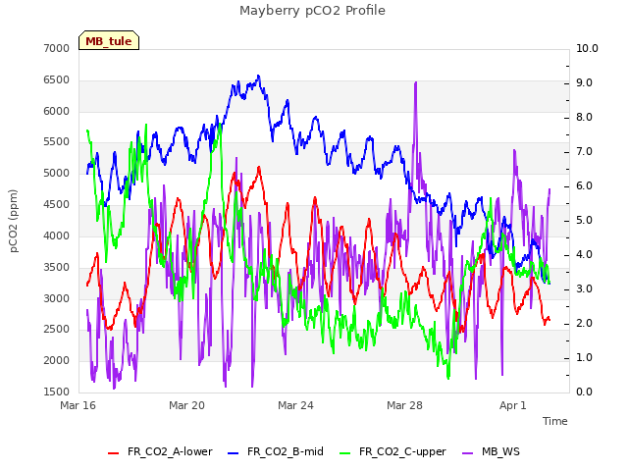Click the 0.0 right axis value
This screenshot has width=628, height=471.
point(585,392)
